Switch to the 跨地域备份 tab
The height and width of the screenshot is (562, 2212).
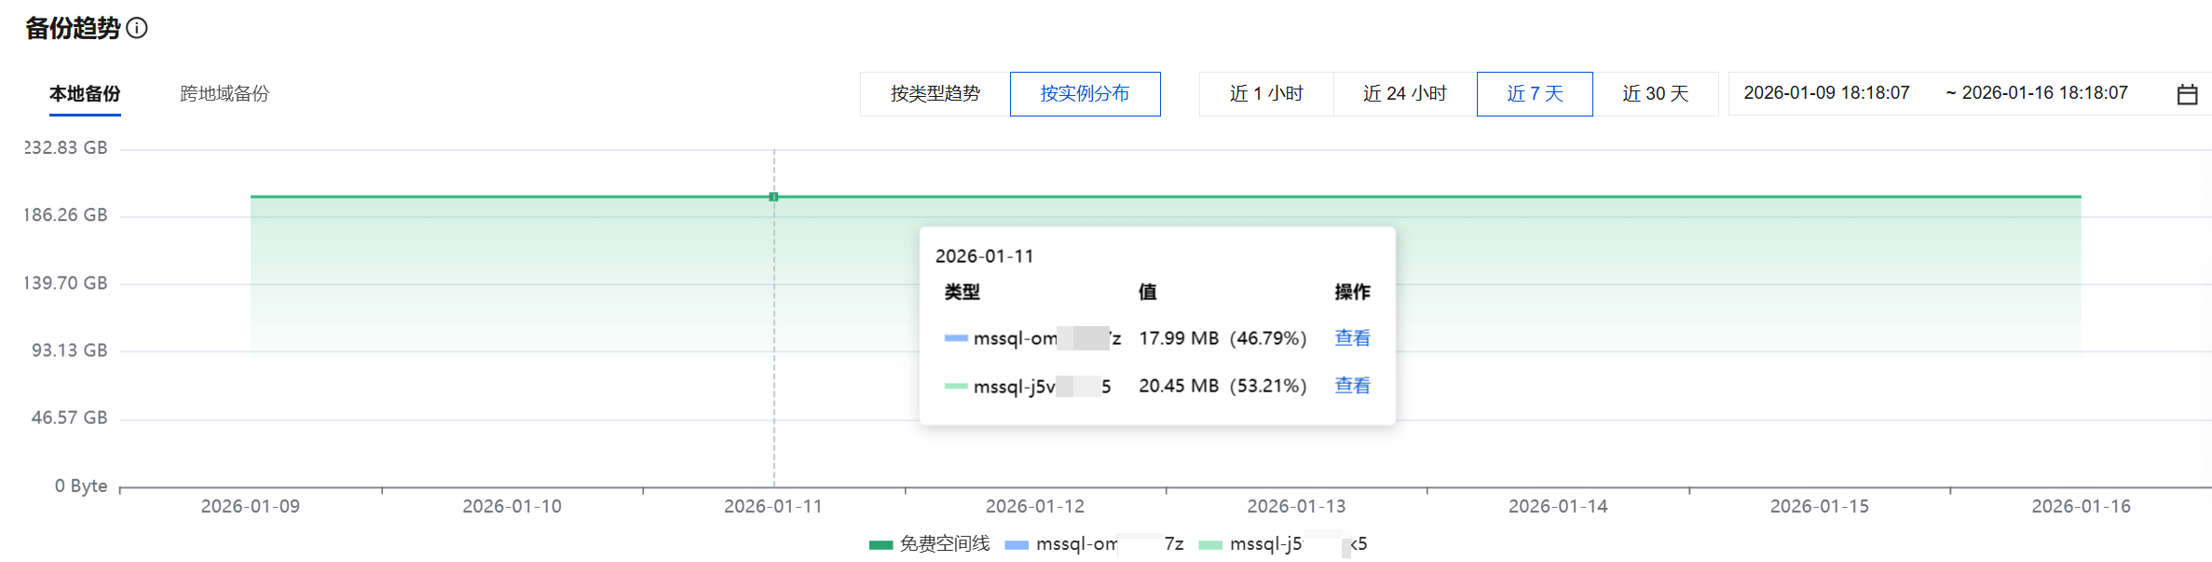225,94
